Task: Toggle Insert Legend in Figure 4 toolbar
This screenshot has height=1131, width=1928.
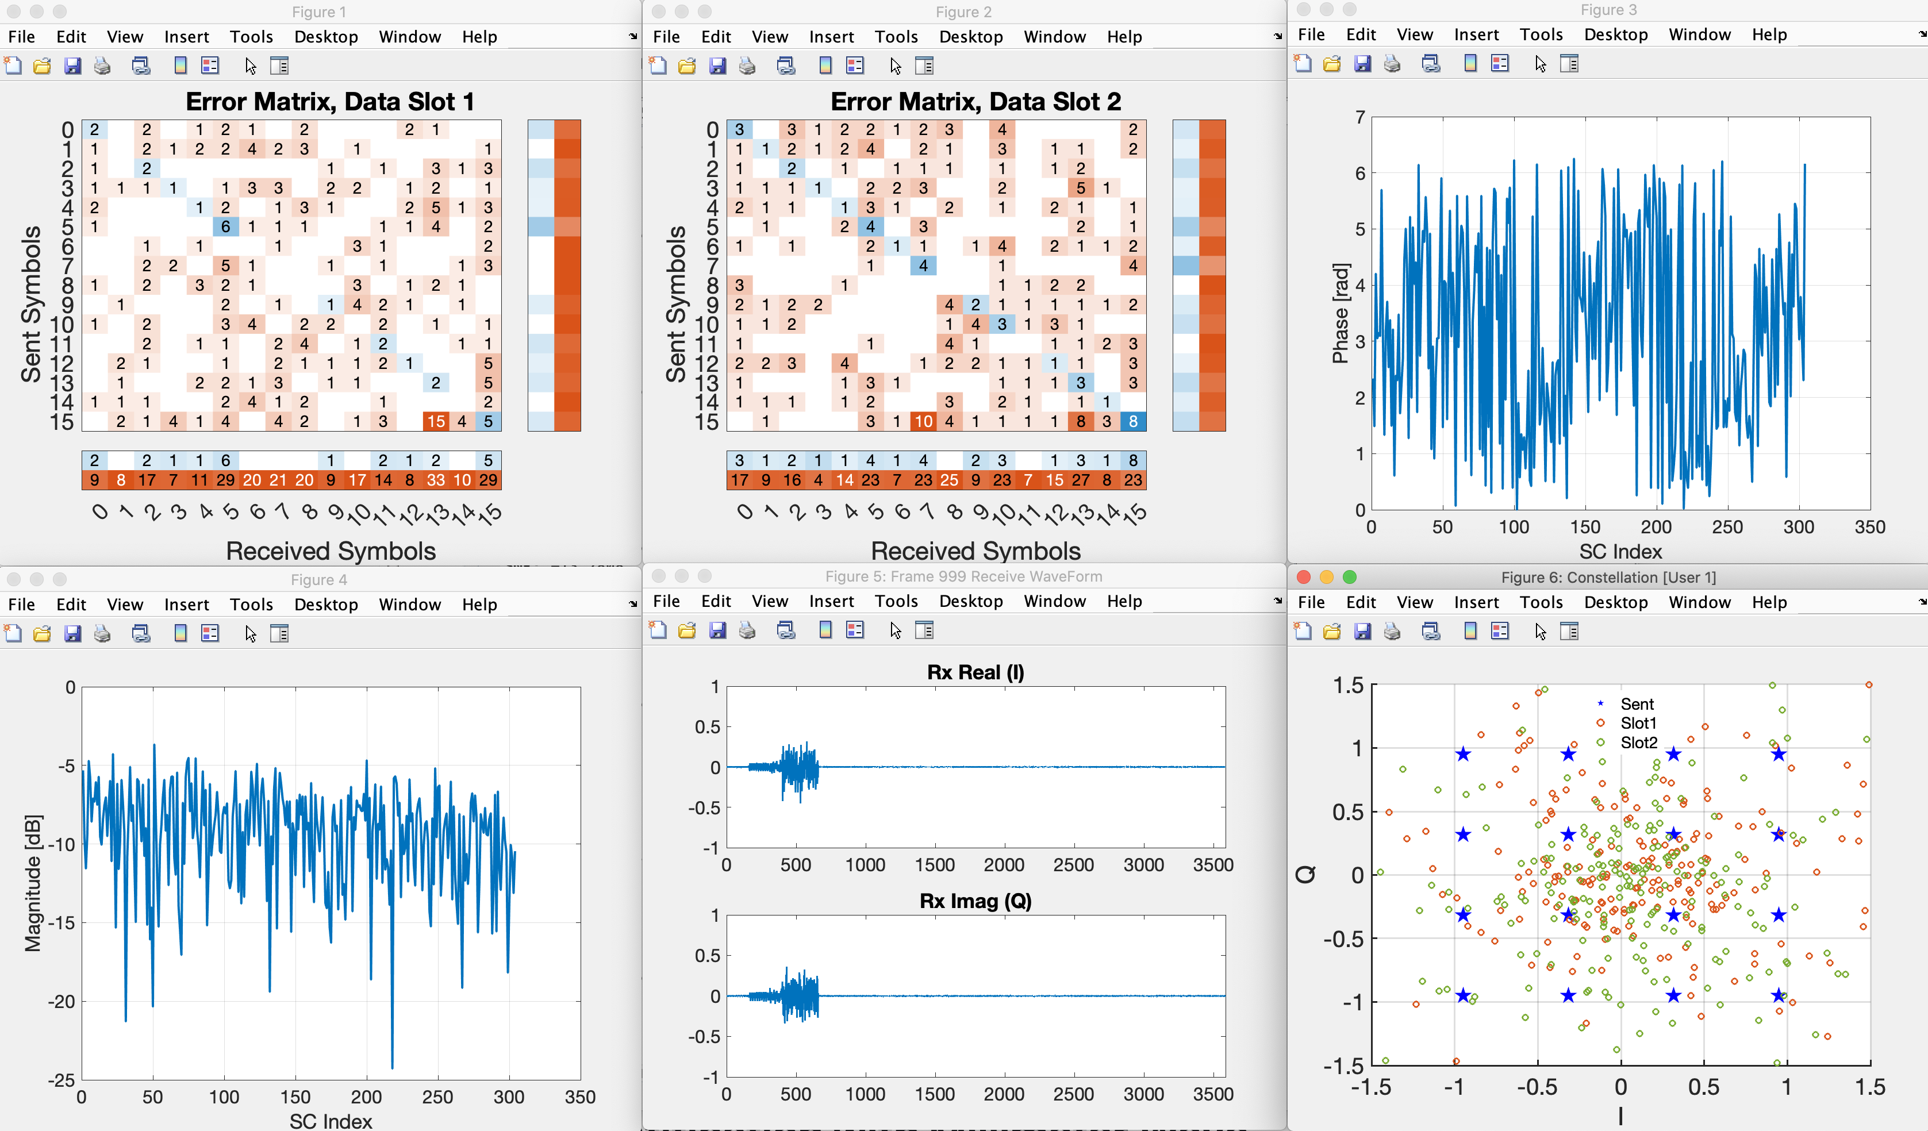Action: (210, 633)
